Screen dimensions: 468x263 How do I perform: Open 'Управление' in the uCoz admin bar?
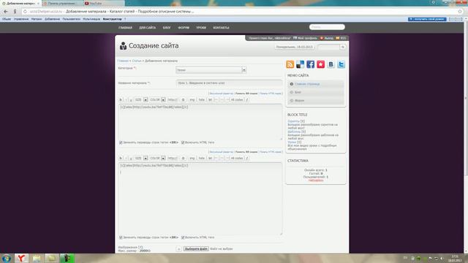[x=21, y=19]
